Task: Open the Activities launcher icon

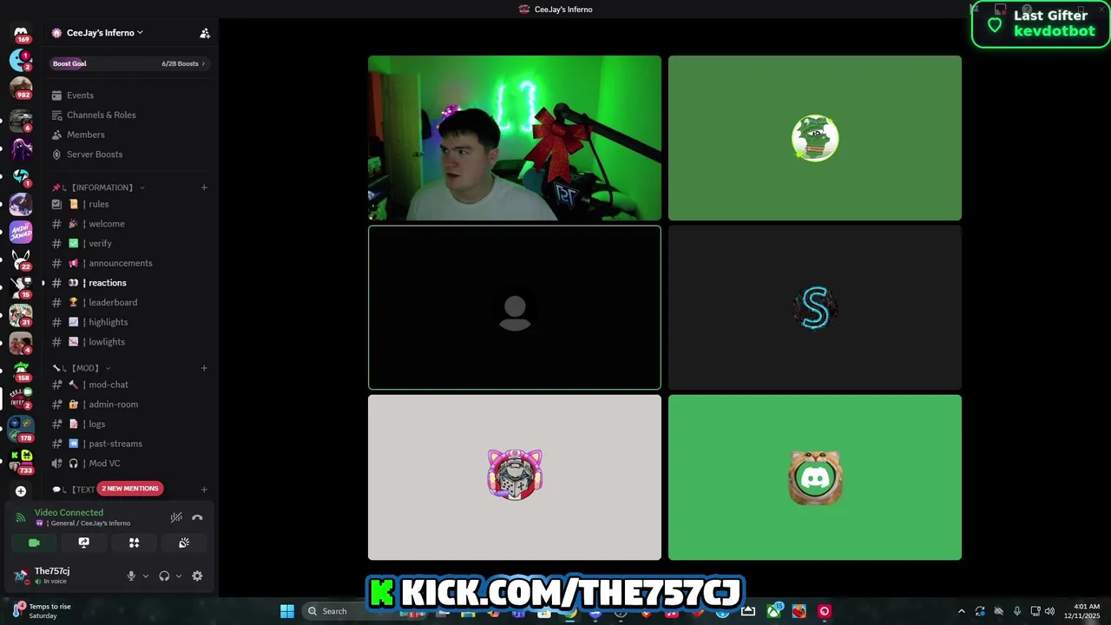Action: (x=134, y=543)
